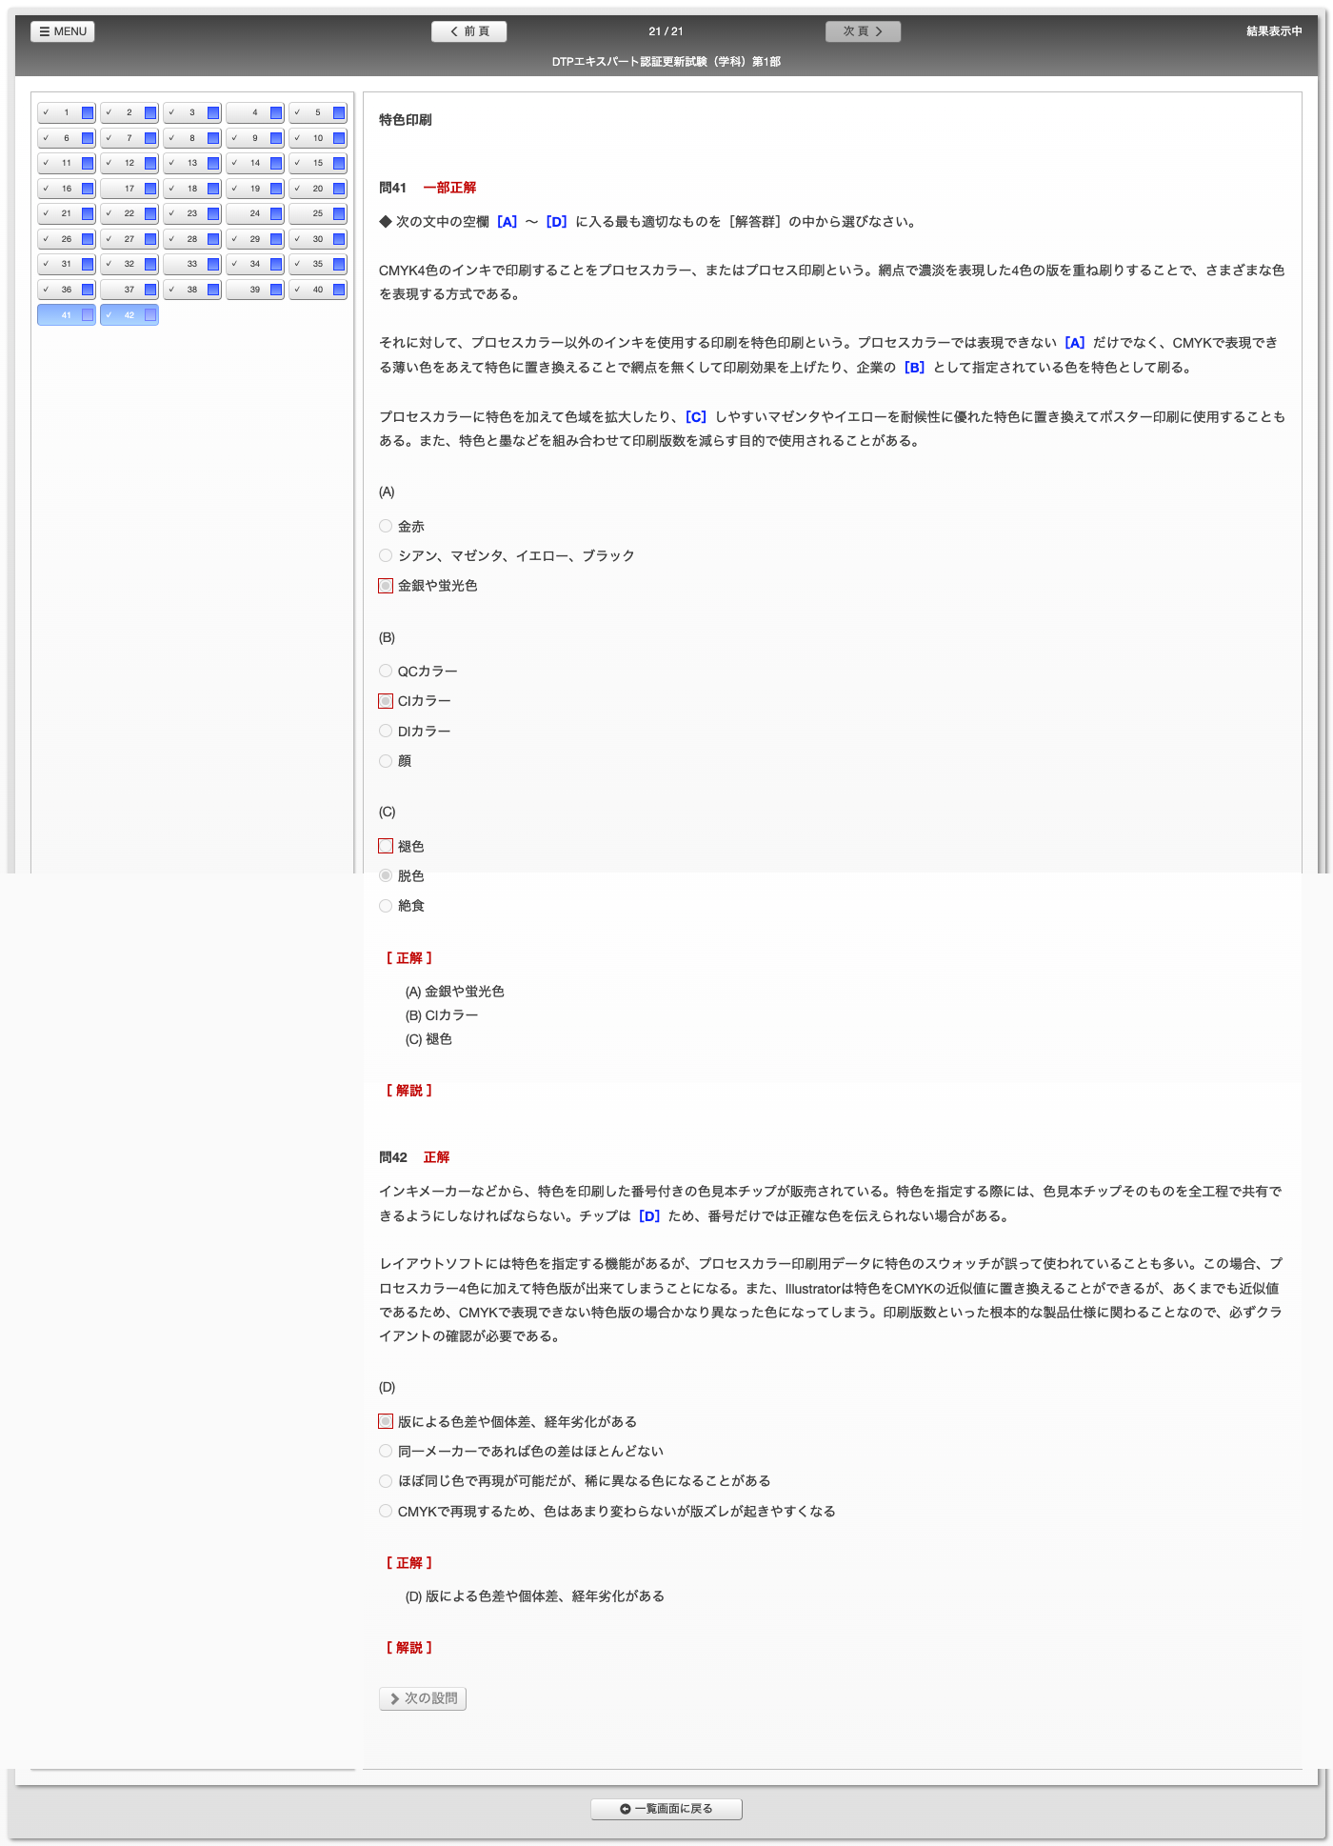Click the 次の設問 chevron button
This screenshot has width=1333, height=1846.
point(423,1698)
